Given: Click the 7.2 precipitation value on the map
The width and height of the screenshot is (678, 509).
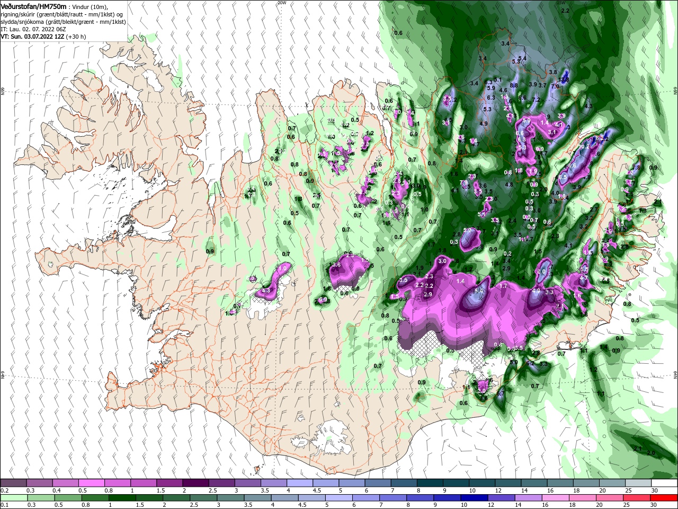Looking at the screenshot, I should 536,100.
